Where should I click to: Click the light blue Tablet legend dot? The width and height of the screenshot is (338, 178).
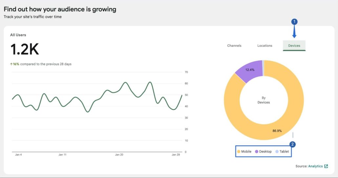pyautogui.click(x=277, y=151)
